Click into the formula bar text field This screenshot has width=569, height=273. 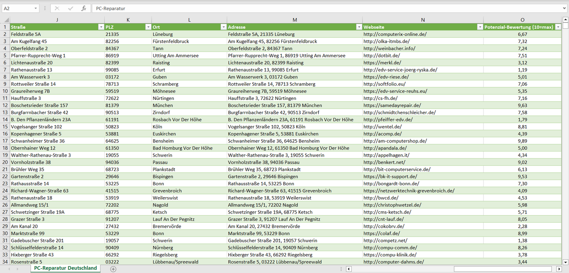tap(315, 8)
